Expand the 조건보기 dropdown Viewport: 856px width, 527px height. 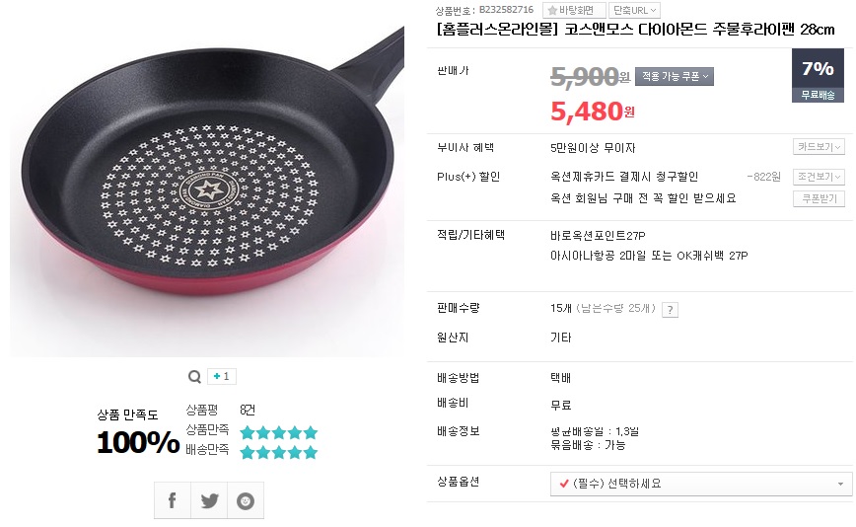[x=819, y=177]
